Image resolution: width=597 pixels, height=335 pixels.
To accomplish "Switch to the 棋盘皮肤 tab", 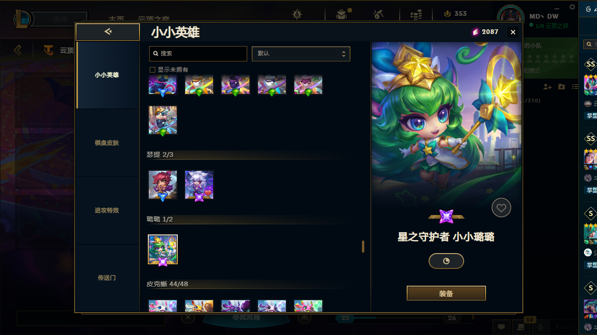I will click(107, 143).
